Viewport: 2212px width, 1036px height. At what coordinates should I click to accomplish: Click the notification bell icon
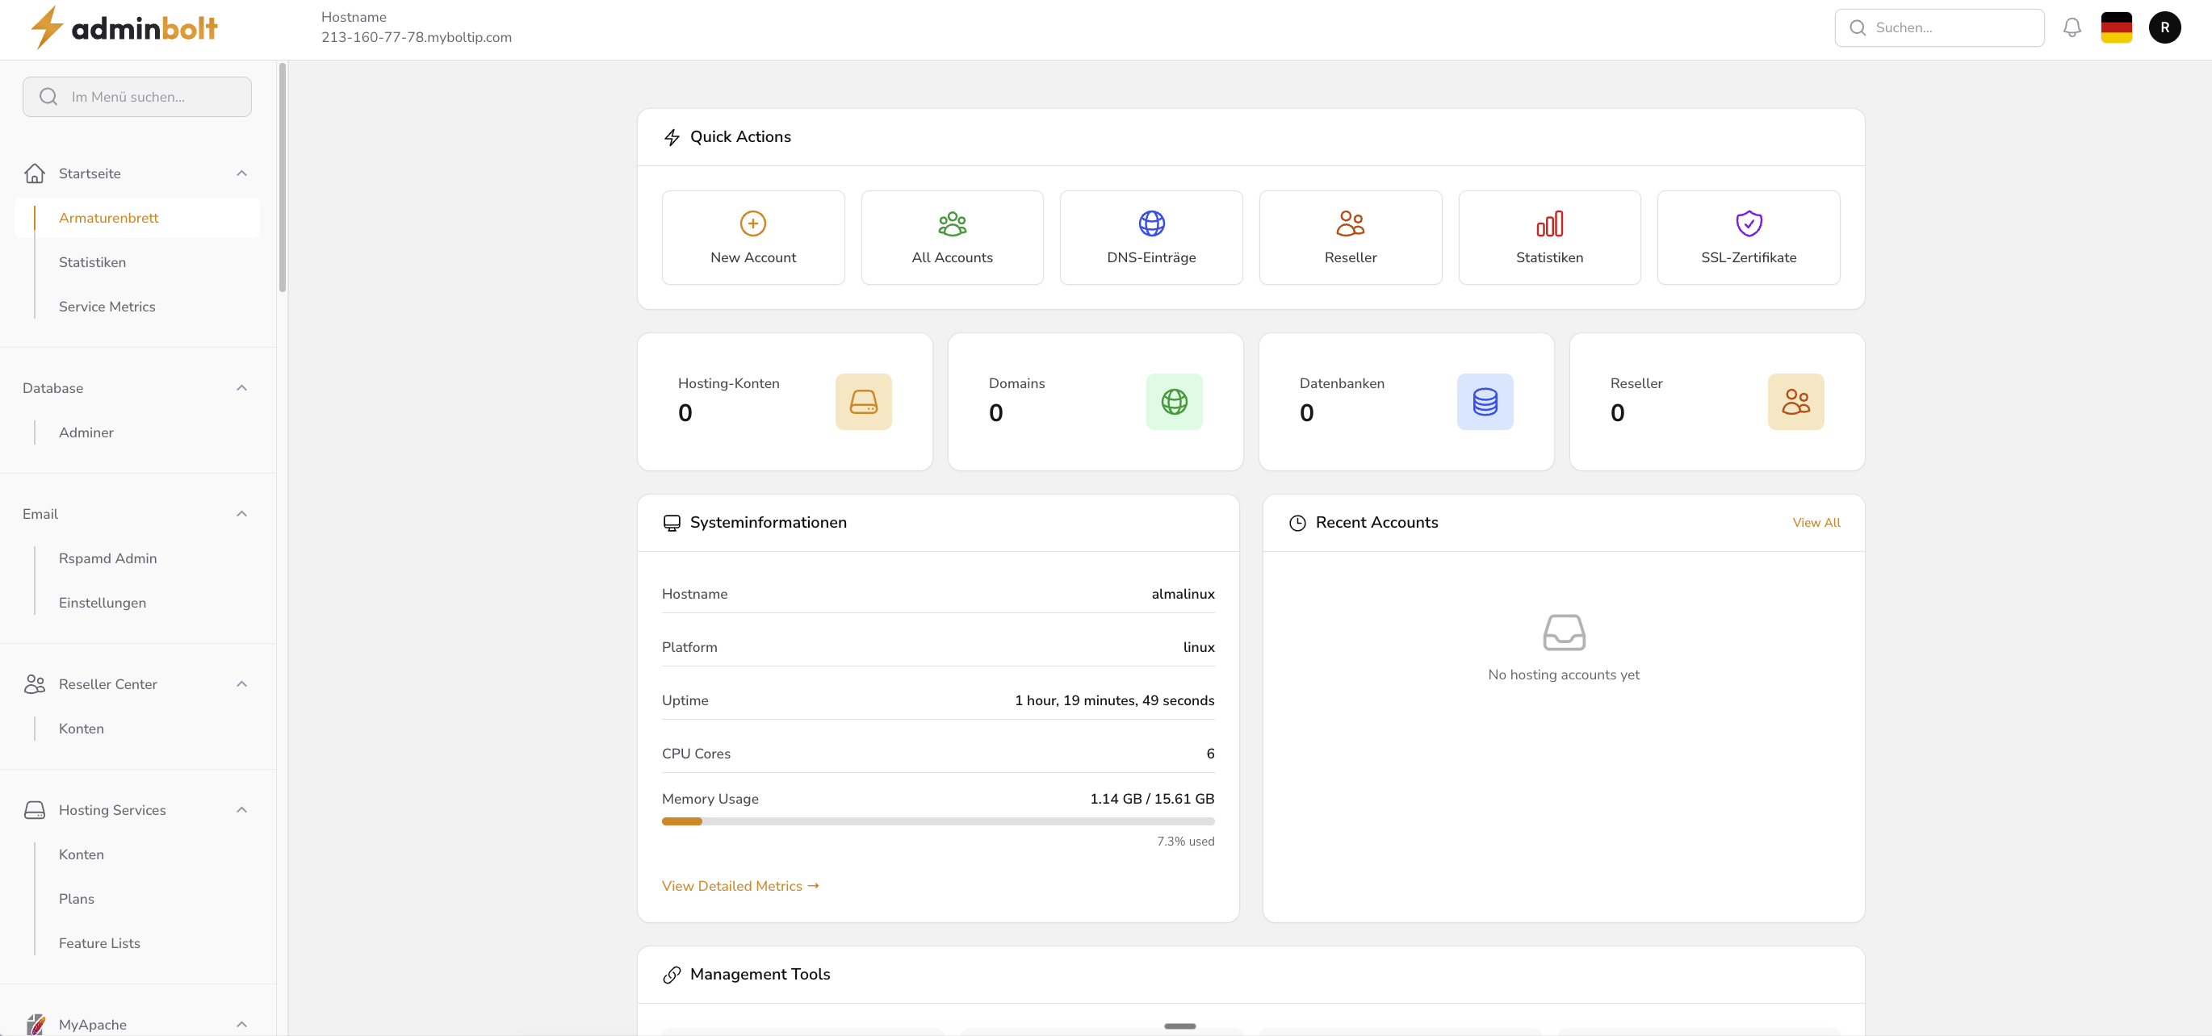pyautogui.click(x=2072, y=27)
